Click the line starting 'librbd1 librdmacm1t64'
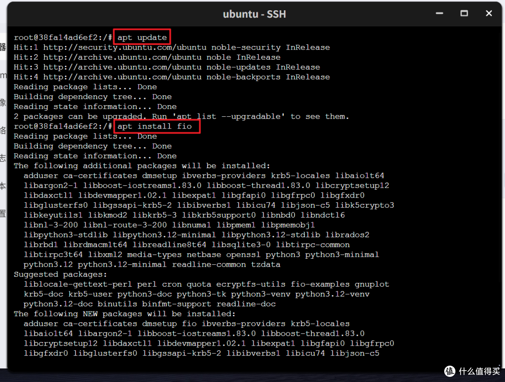 pos(187,245)
